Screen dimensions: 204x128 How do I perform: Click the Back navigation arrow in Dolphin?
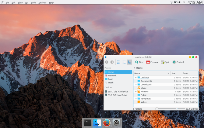pyautogui.click(x=107, y=62)
